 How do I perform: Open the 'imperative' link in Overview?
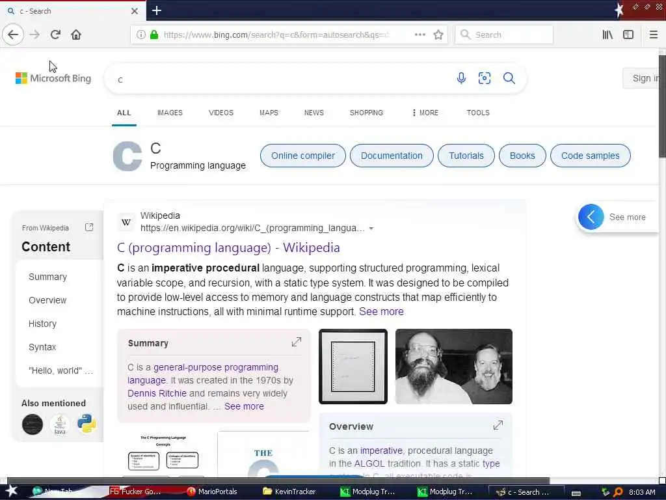pos(381,451)
